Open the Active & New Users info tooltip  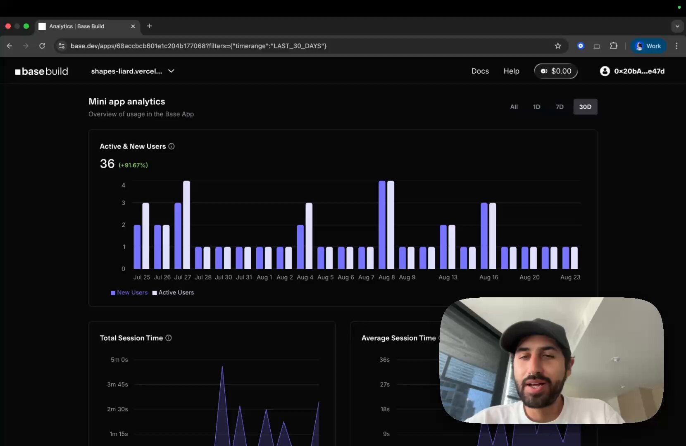pos(171,146)
